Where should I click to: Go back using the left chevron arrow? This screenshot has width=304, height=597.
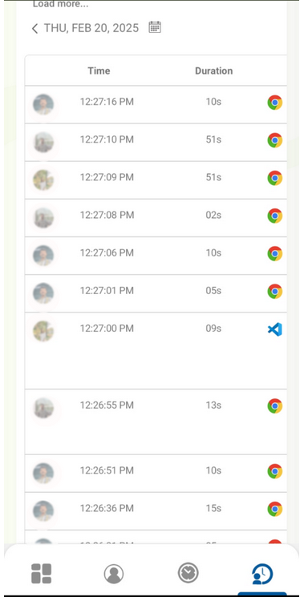(x=34, y=28)
